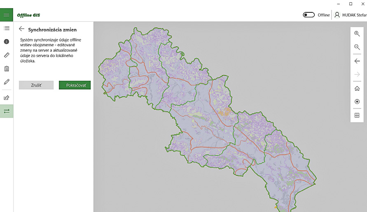Select the pencil edit tool
367x212 pixels.
[x=7, y=82]
